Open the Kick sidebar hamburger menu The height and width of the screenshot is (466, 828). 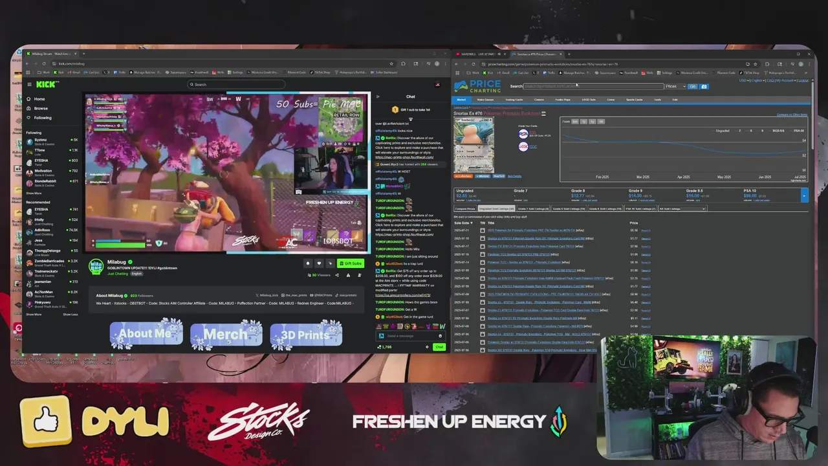(x=29, y=84)
